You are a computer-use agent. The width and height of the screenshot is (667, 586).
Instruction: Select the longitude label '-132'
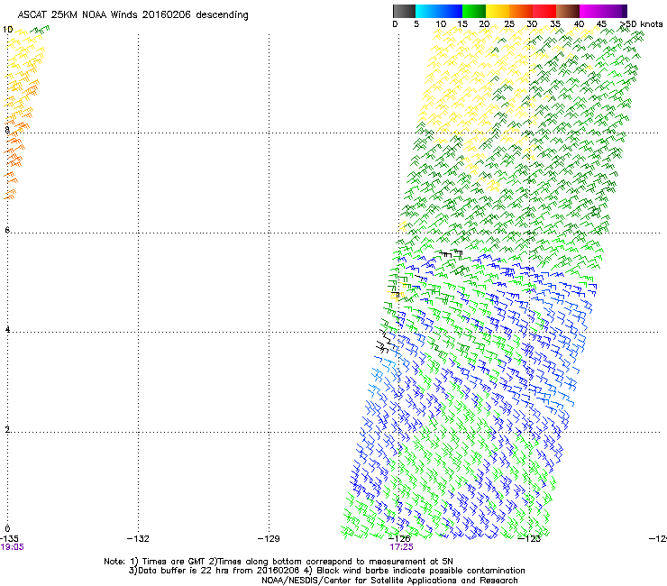click(138, 539)
